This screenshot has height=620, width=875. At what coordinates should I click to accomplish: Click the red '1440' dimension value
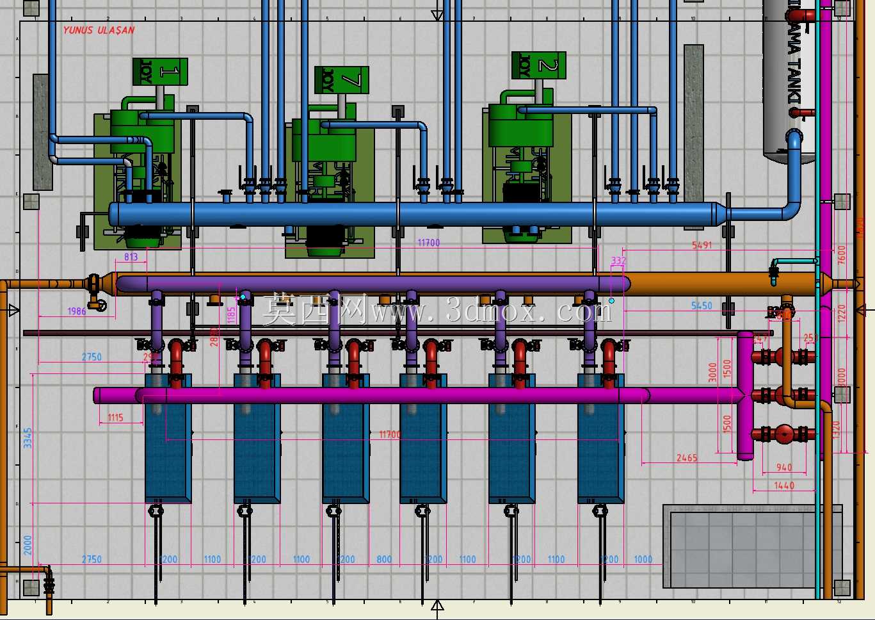coord(784,485)
